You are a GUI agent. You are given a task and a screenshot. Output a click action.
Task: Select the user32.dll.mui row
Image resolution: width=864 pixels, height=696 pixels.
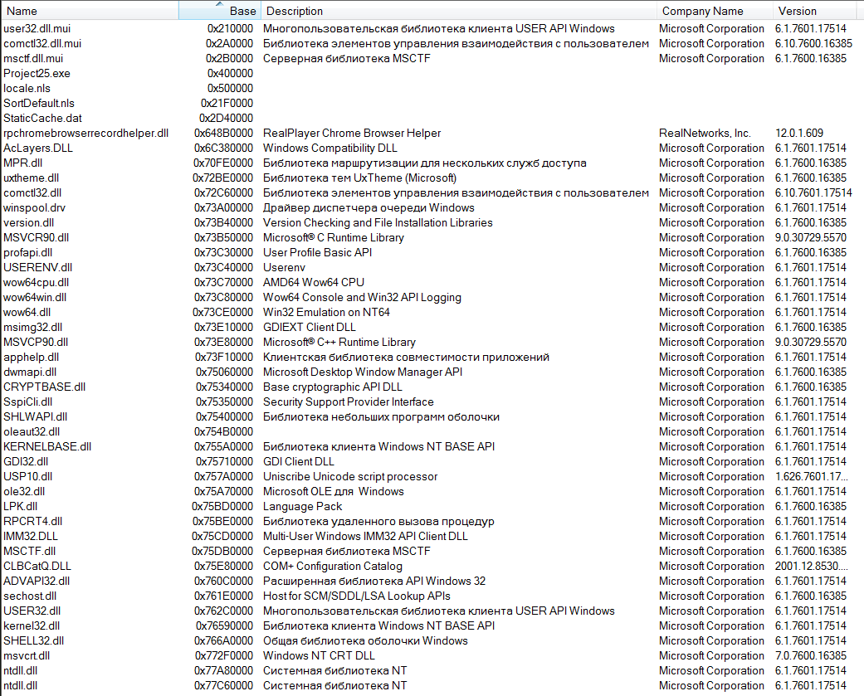432,29
